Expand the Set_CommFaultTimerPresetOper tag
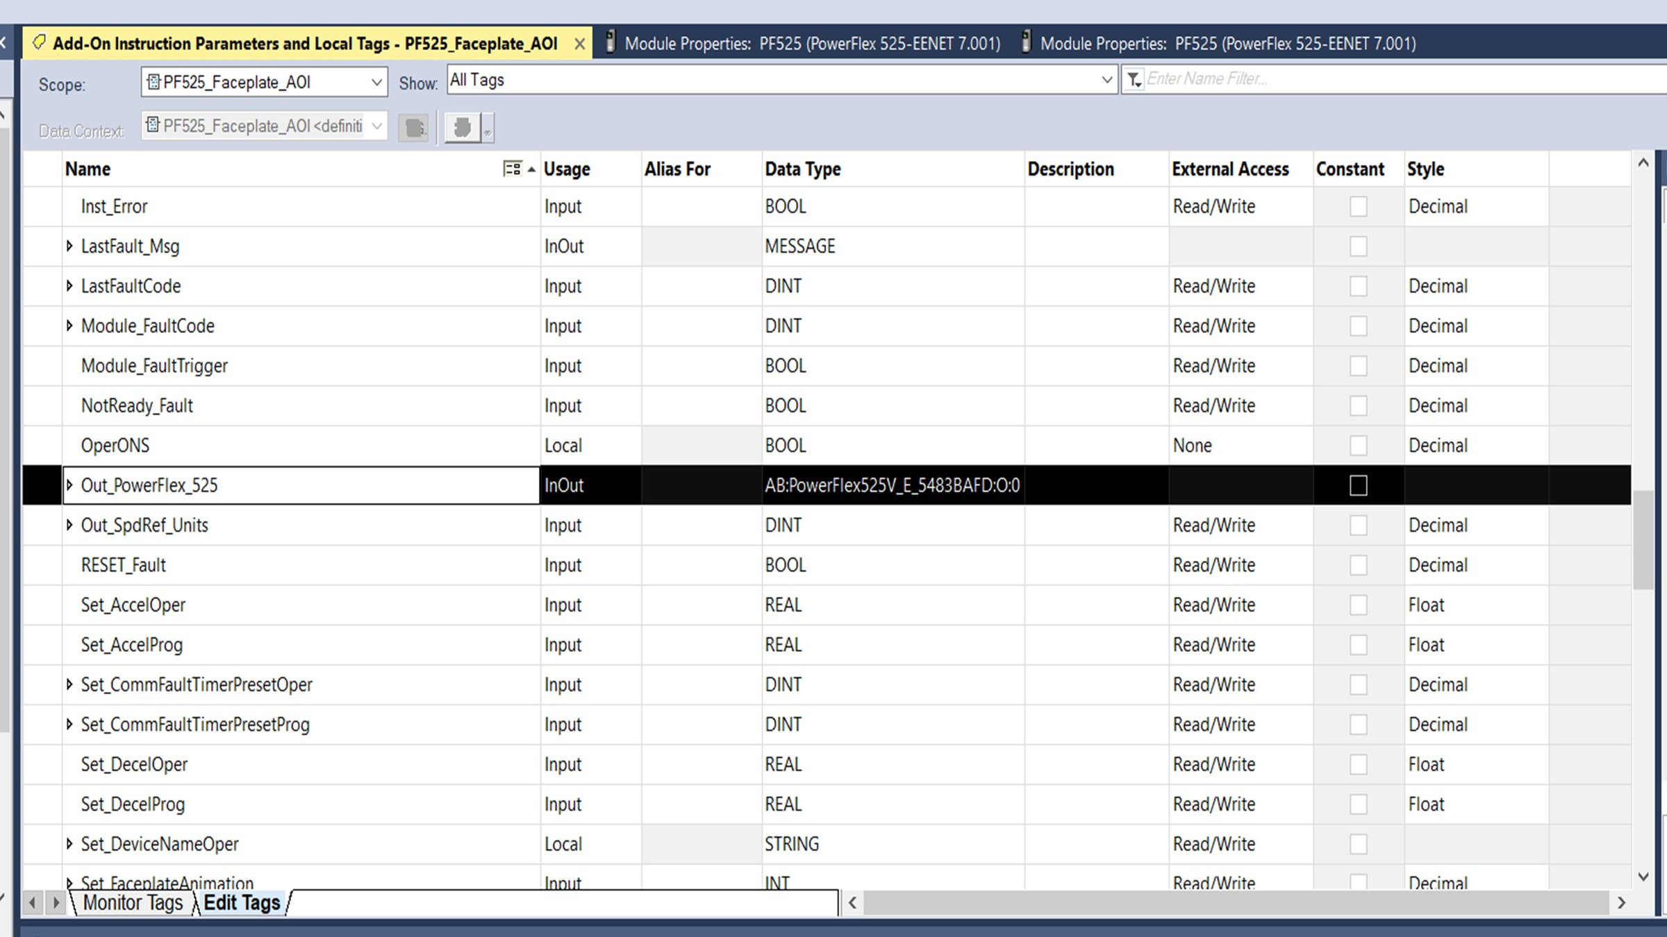 [69, 684]
